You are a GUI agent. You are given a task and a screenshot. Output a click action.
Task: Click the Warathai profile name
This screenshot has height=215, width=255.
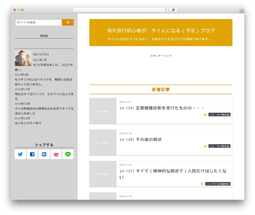coord(41,54)
